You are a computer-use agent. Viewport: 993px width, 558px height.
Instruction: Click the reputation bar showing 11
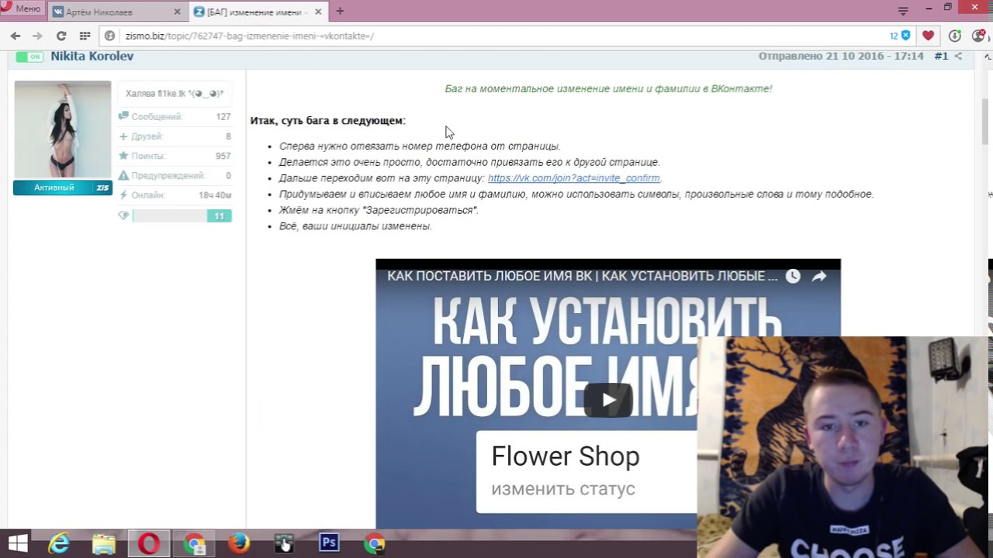point(182,216)
